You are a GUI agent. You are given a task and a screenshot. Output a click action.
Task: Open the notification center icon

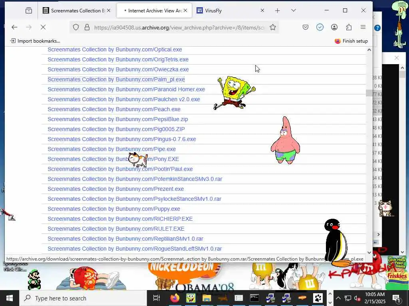tap(397, 298)
